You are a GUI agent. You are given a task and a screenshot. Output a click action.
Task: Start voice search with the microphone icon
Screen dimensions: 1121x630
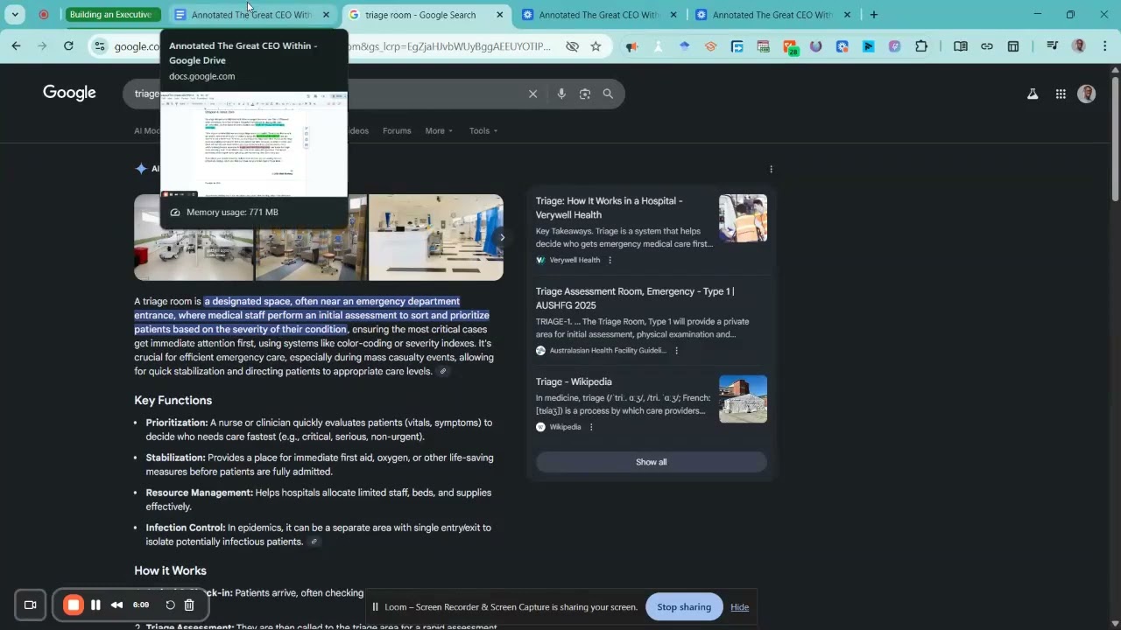click(561, 94)
